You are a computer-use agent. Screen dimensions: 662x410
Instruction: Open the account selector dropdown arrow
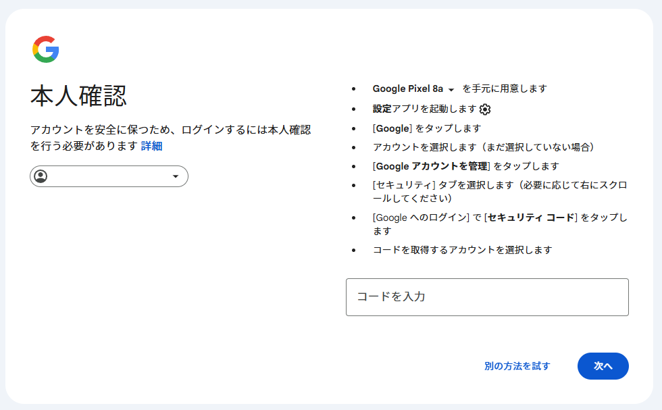click(176, 176)
